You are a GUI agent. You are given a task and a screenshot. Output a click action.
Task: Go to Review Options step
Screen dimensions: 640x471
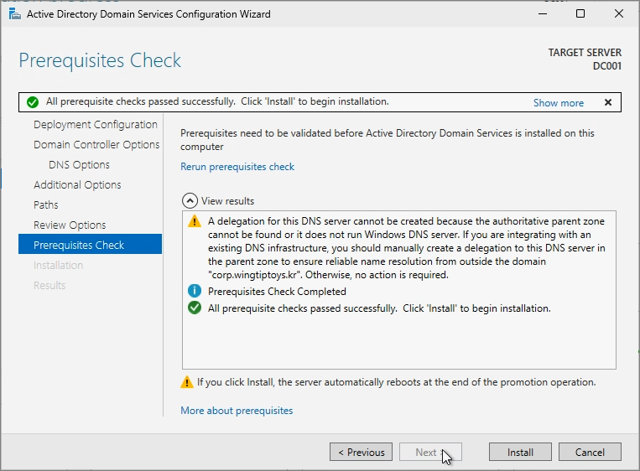(70, 225)
